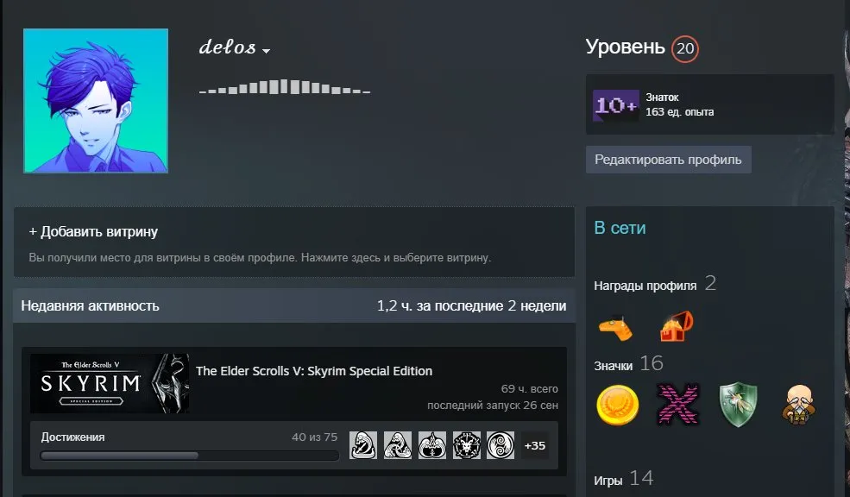Open the gold coin badge
Screen dimensions: 850x497
(618, 405)
